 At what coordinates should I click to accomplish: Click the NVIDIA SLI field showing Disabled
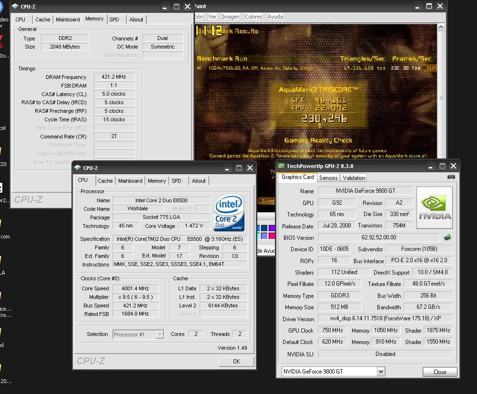click(386, 354)
